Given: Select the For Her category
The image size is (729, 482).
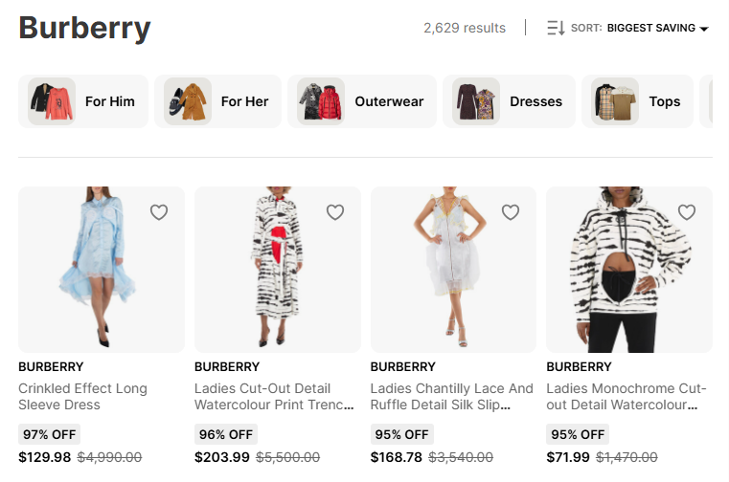Looking at the screenshot, I should [244, 101].
